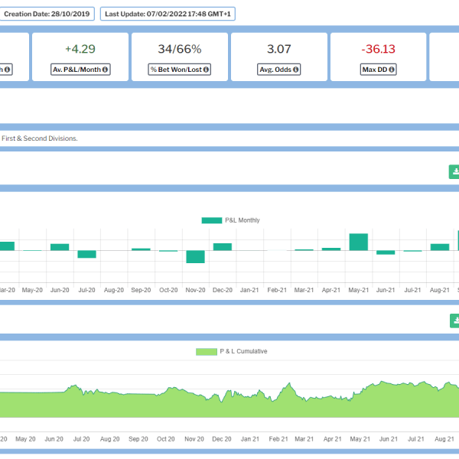Click the May-21 monthly bar
The image size is (459, 459).
point(359,242)
